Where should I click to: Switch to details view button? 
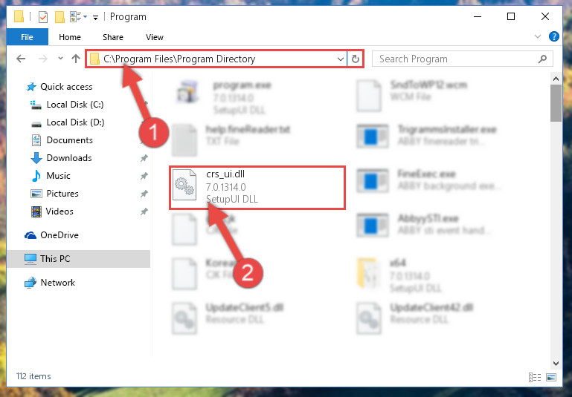(535, 377)
